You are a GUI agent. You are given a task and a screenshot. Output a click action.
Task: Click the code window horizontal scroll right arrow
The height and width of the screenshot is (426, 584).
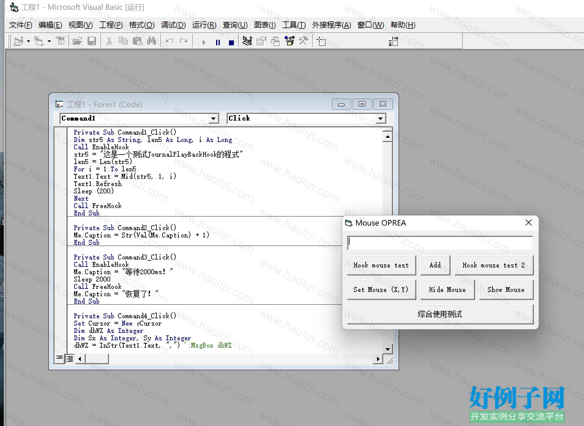(378, 359)
